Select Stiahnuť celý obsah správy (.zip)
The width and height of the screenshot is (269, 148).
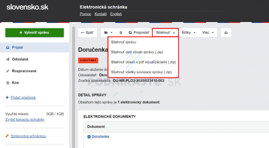pyautogui.click(x=143, y=52)
